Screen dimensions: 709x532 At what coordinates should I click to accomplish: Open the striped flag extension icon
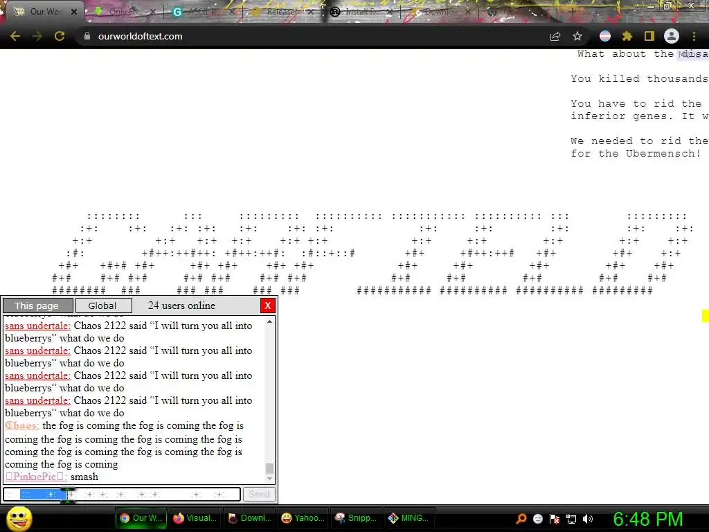click(x=605, y=36)
